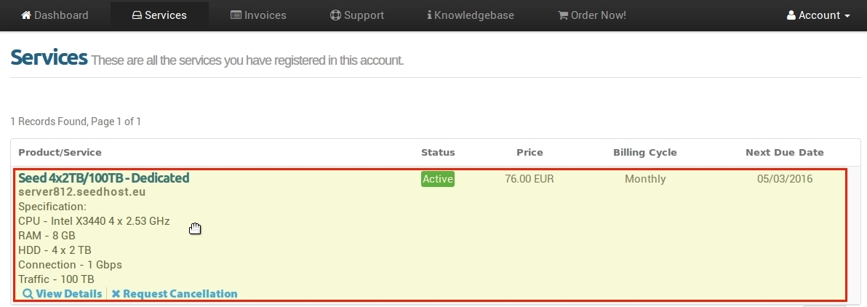Click the Services drive icon
The height and width of the screenshot is (307, 867).
137,15
